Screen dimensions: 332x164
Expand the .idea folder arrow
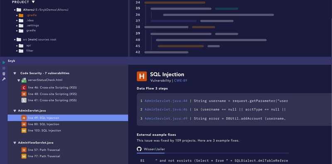[17, 21]
